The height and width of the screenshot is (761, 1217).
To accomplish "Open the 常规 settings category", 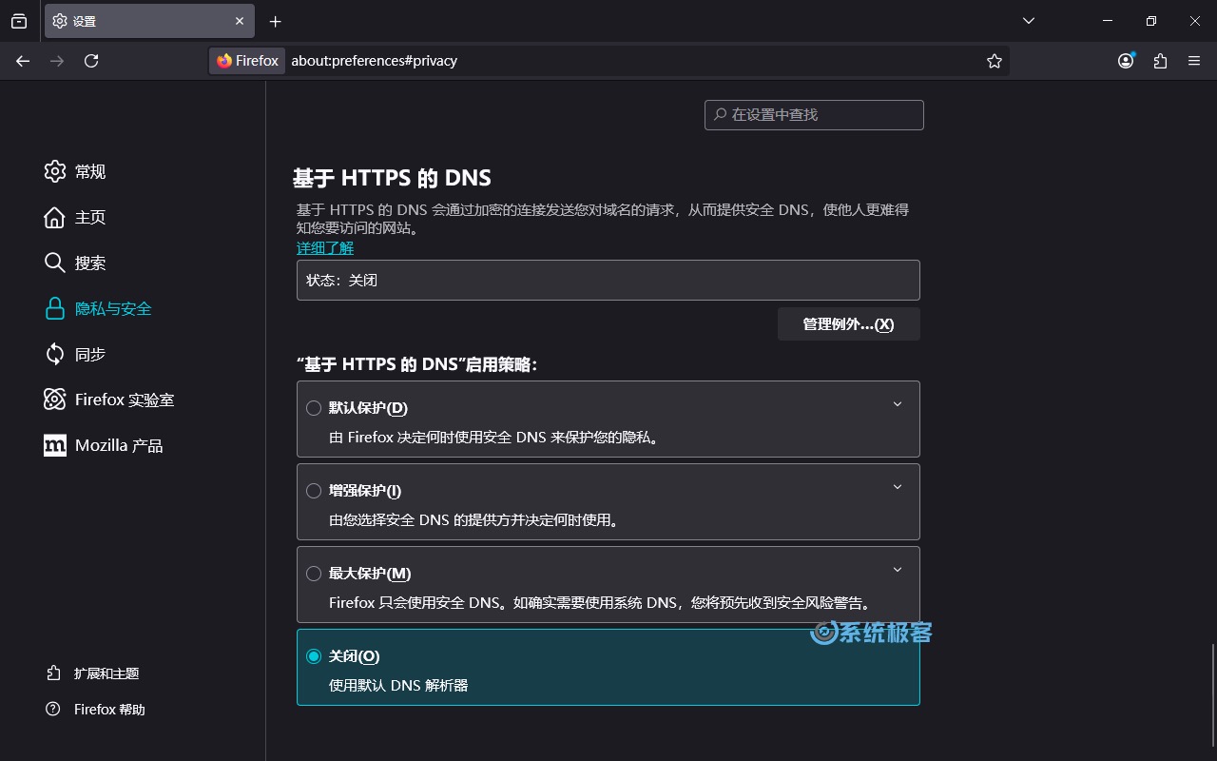I will coord(75,171).
